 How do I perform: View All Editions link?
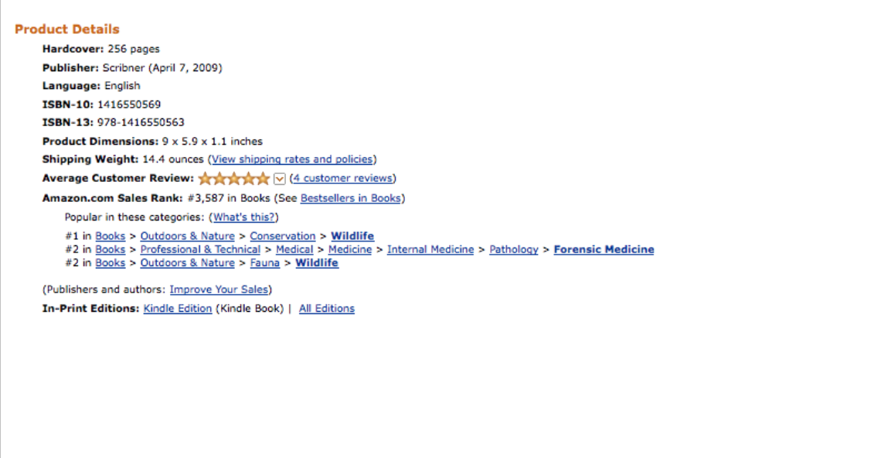[x=327, y=309]
